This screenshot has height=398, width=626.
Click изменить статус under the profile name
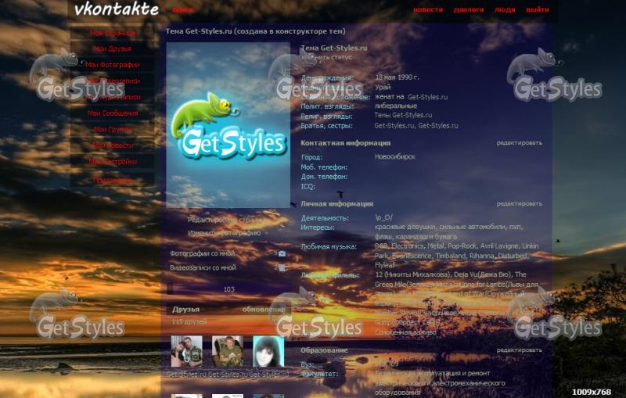click(x=326, y=57)
